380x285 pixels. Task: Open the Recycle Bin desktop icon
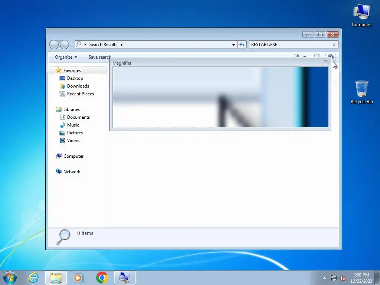point(361,92)
